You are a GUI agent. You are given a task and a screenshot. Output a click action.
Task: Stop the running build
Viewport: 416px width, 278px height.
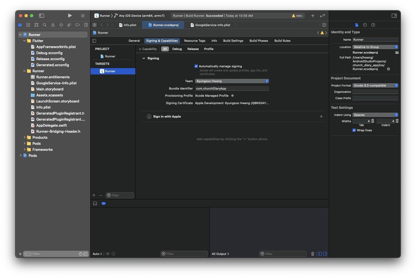83,16
